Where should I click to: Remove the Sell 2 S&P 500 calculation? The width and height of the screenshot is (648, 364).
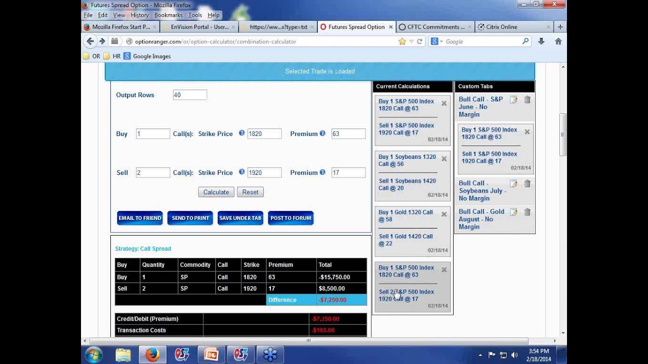444,269
